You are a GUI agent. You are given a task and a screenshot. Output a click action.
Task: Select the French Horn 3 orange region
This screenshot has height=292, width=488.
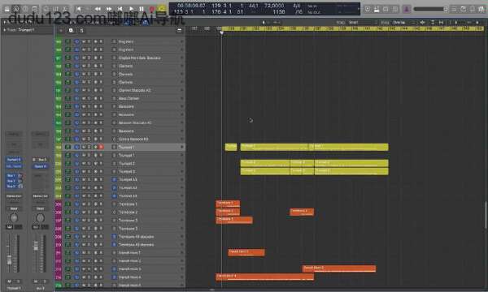pos(339,268)
